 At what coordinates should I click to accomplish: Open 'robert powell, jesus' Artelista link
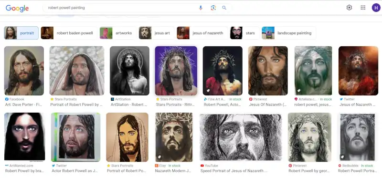point(313,105)
